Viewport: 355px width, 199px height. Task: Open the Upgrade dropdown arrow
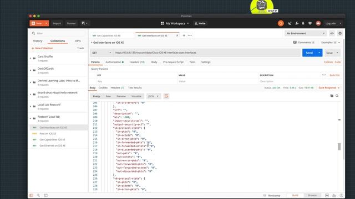click(340, 23)
